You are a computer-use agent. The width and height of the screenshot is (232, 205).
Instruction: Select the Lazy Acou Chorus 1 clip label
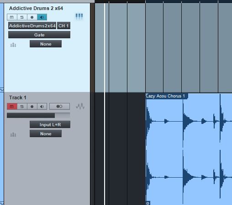167,96
